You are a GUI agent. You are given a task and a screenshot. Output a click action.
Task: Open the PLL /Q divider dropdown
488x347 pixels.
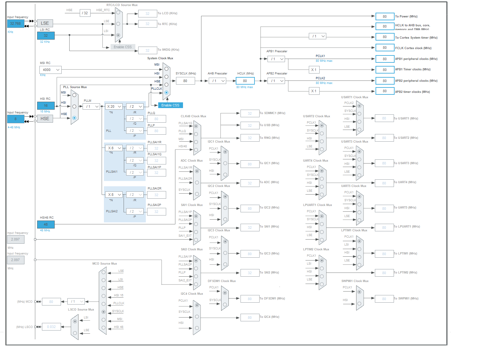135,119
